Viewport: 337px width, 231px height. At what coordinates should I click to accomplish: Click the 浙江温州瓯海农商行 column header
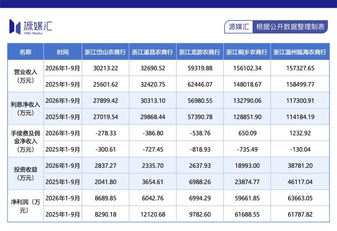pyautogui.click(x=300, y=52)
